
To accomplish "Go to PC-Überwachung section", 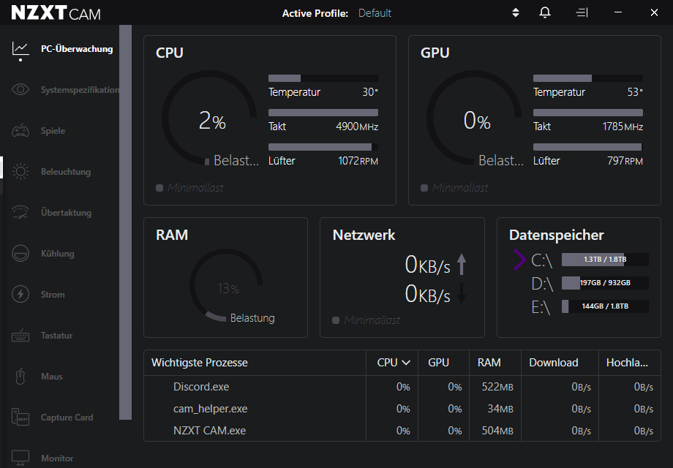I will pyautogui.click(x=77, y=49).
